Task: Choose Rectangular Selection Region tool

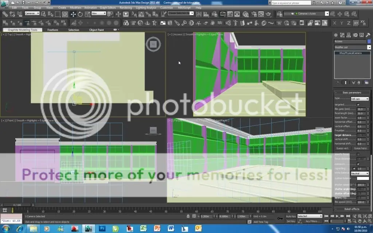Action: (x=58, y=14)
